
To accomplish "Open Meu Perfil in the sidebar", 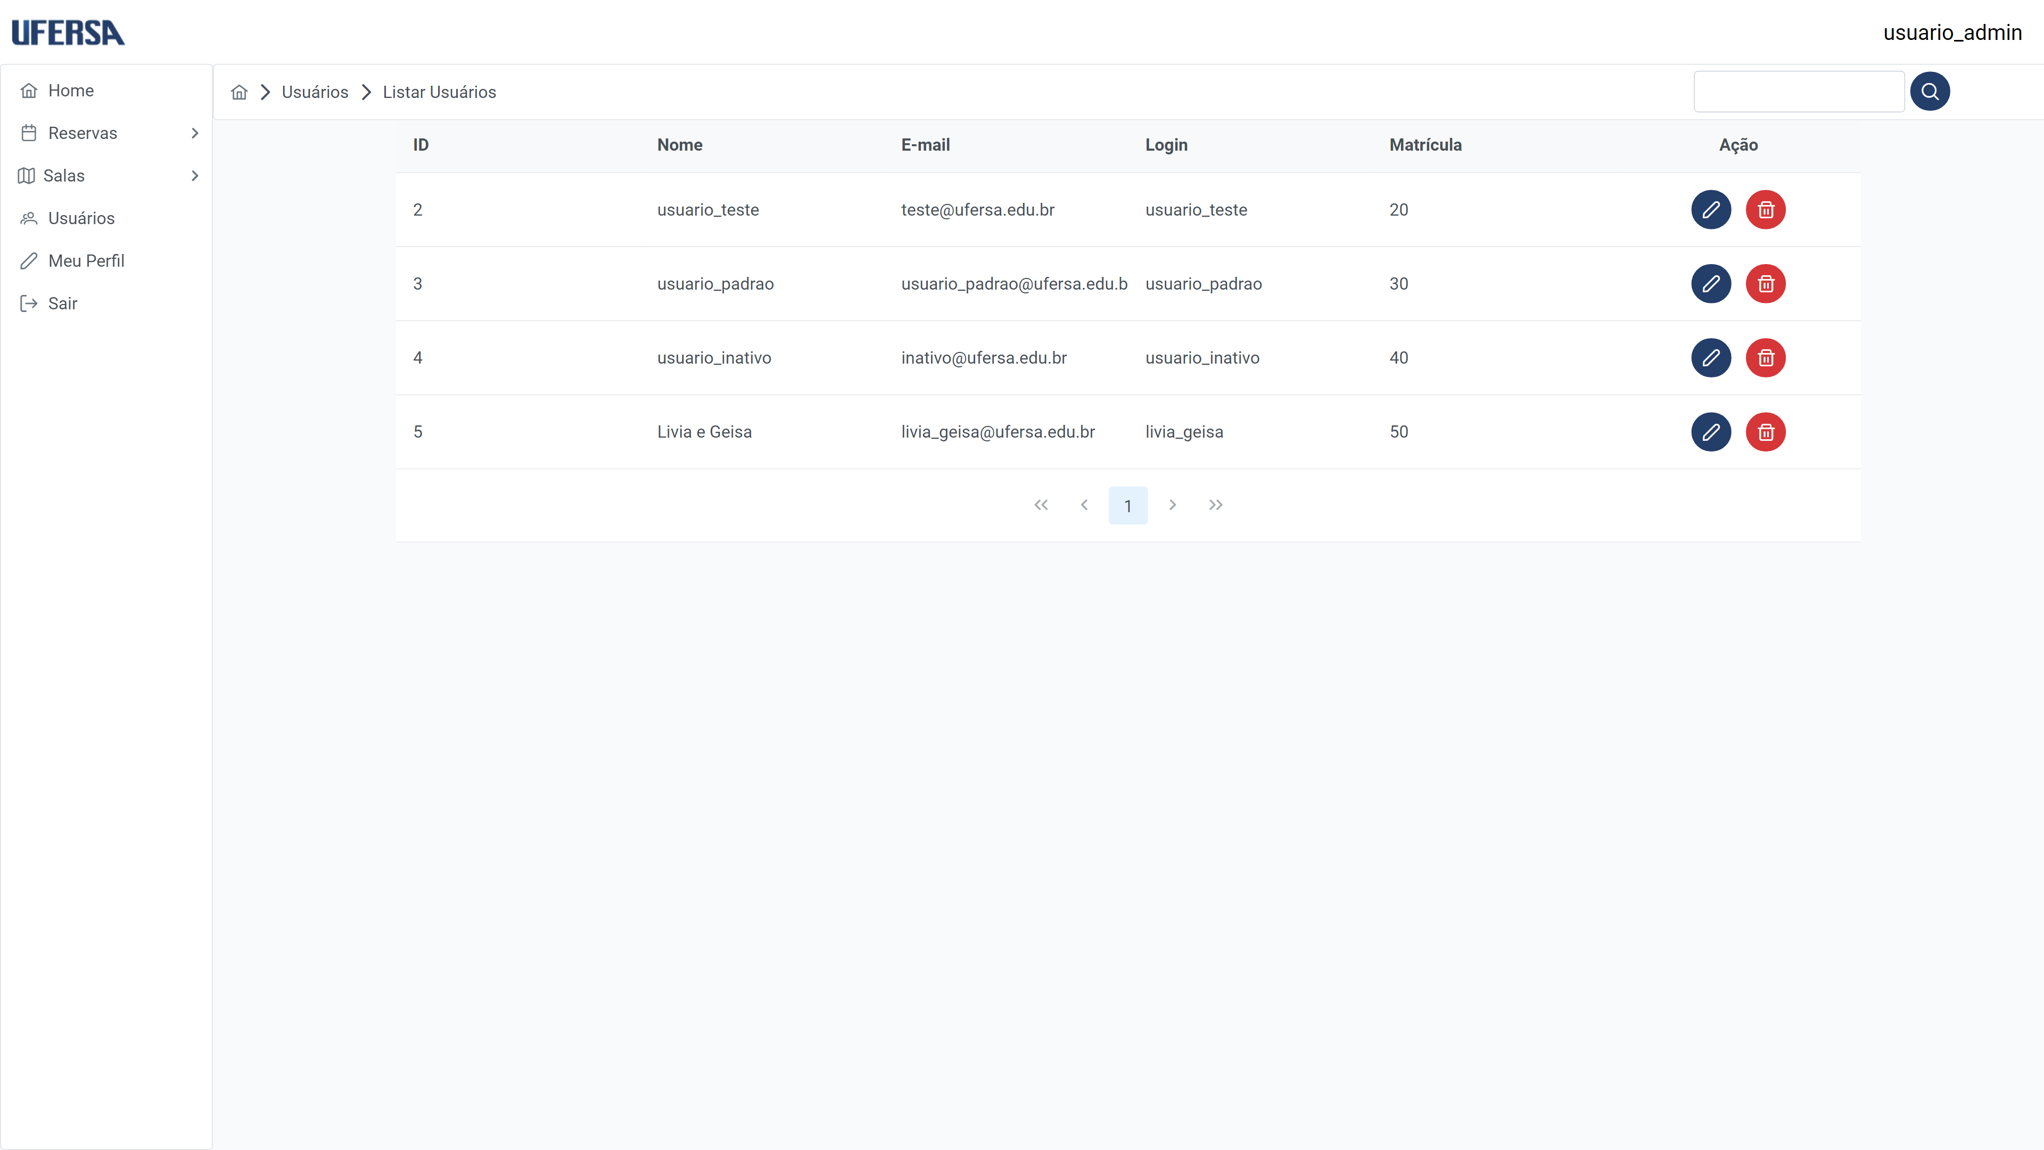I will tap(106, 261).
